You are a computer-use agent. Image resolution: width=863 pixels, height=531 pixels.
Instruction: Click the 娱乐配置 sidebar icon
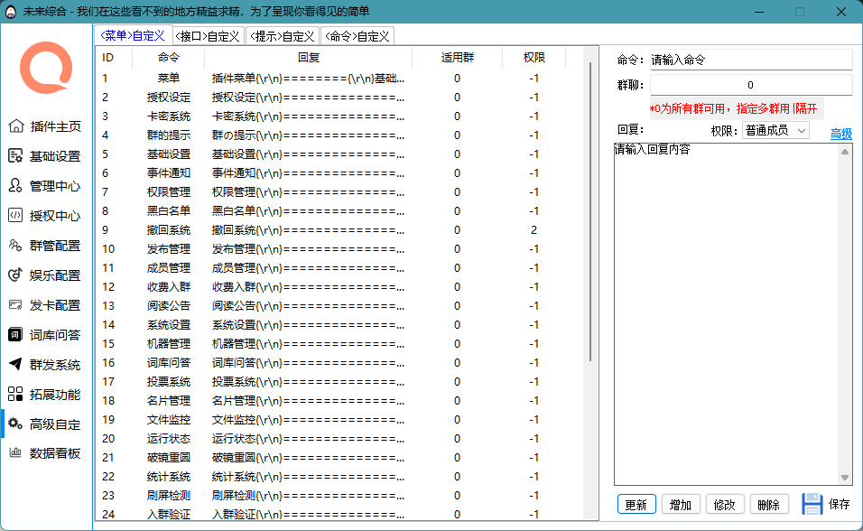point(16,275)
